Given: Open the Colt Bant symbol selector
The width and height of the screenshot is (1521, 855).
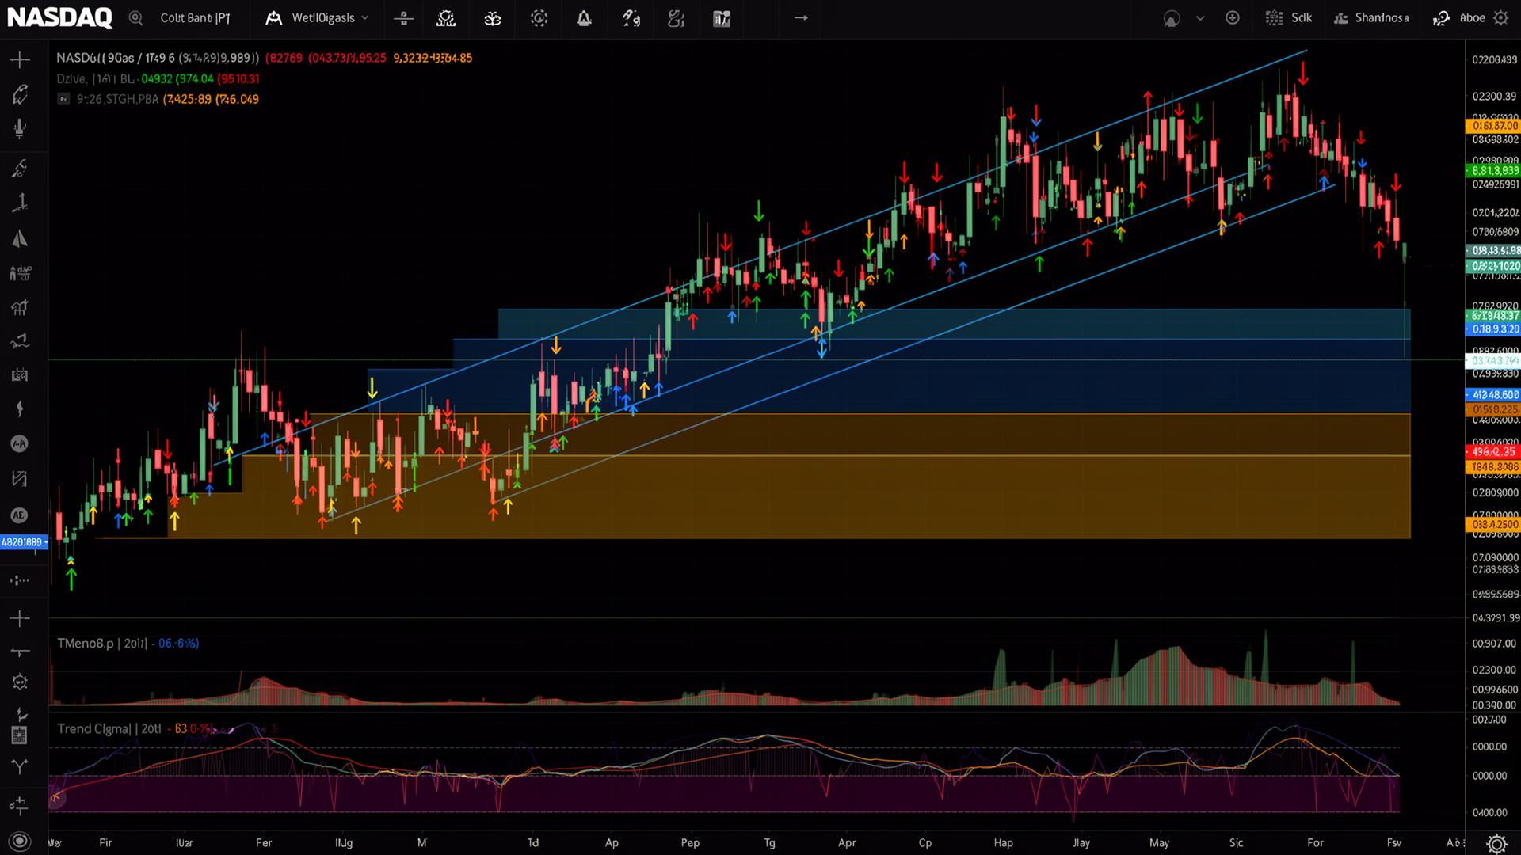Looking at the screenshot, I should click(195, 18).
